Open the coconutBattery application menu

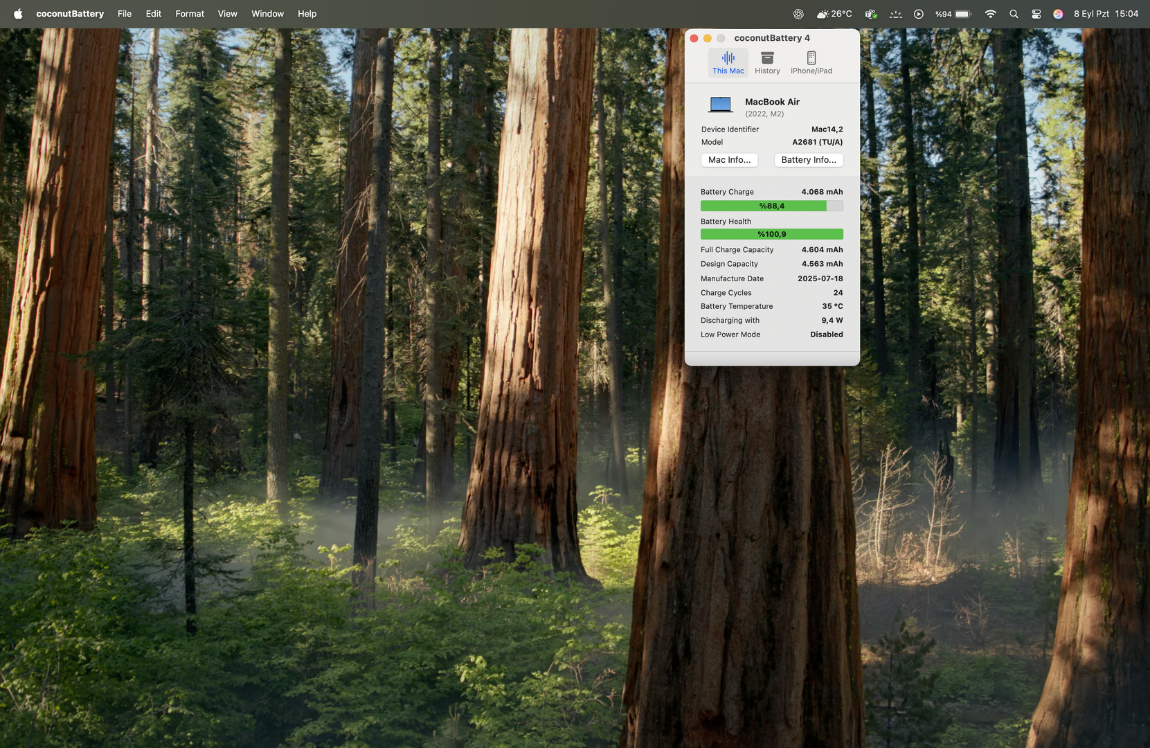(70, 14)
